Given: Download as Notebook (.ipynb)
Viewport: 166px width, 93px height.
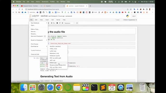Looking at the screenshot, I should 58,56.
